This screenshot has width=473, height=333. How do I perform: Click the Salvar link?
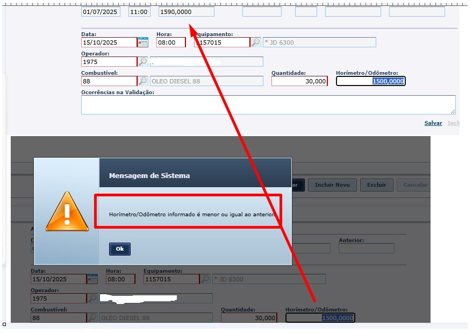(x=433, y=123)
